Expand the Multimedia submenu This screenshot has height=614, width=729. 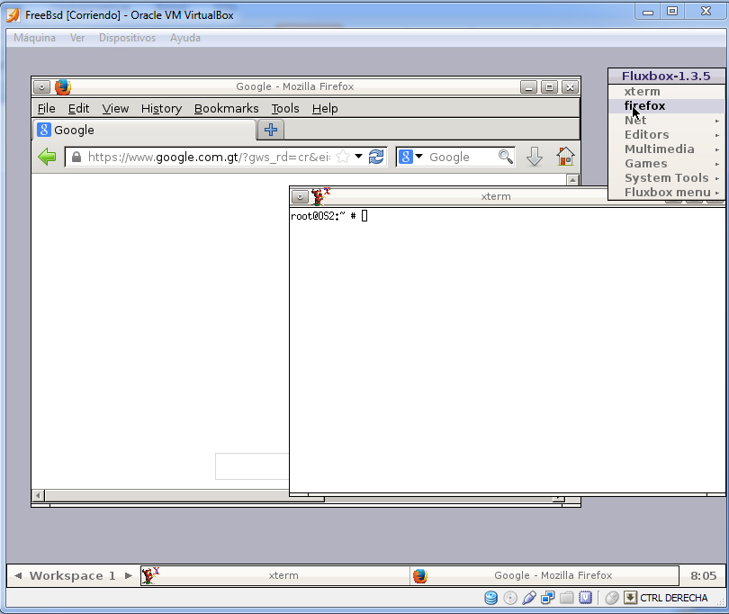667,149
